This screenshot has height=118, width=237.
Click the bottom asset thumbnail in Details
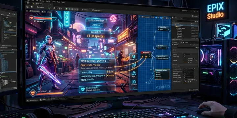[x=185, y=81]
